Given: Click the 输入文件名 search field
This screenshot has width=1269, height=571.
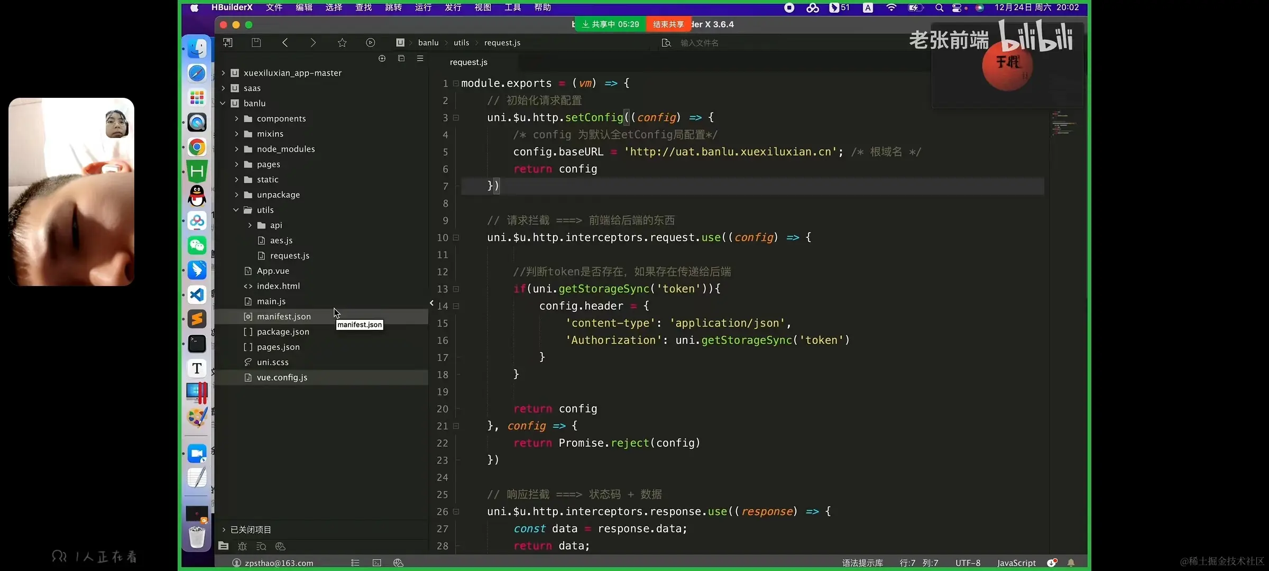Looking at the screenshot, I should point(699,43).
